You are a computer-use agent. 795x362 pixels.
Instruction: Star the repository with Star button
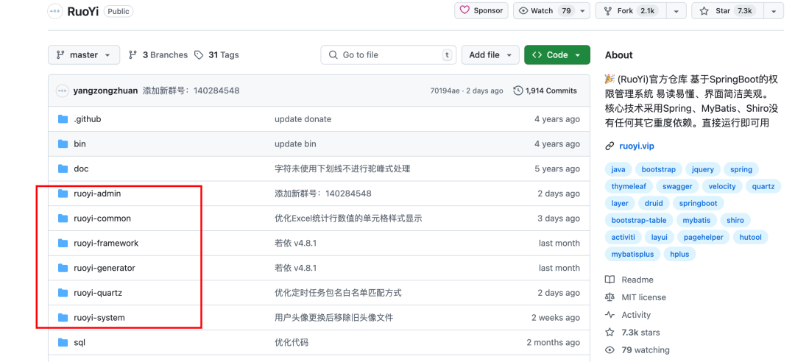[728, 10]
